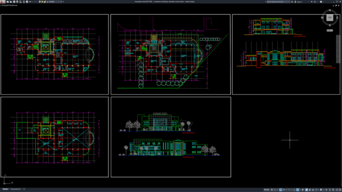Toggle the layer lock padlock icon
342x192 pixels.
tap(45, 2)
